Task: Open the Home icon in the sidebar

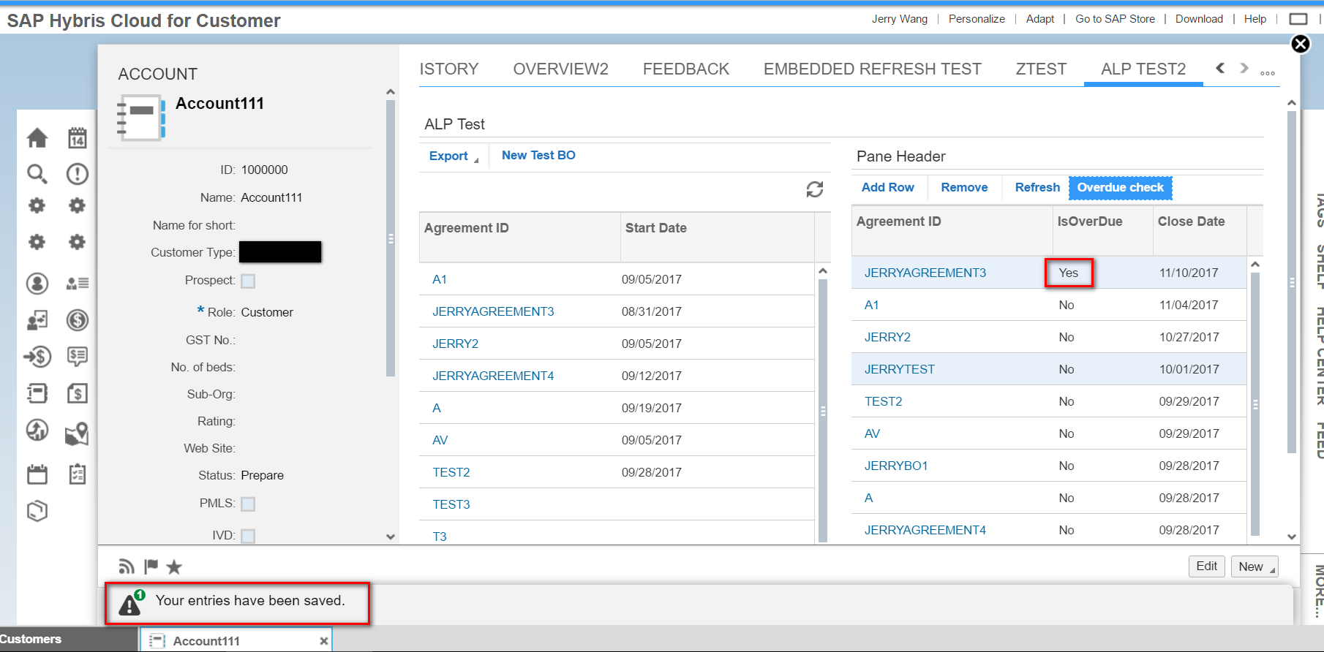Action: coord(37,138)
